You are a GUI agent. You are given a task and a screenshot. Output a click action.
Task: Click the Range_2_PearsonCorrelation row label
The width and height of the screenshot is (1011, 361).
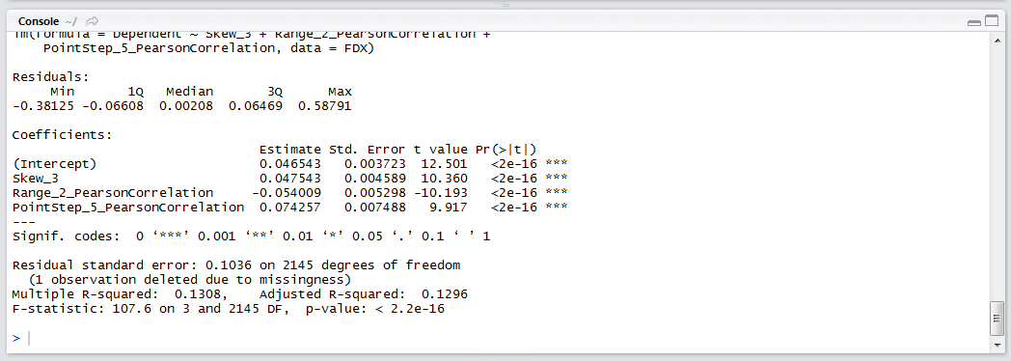click(x=113, y=193)
